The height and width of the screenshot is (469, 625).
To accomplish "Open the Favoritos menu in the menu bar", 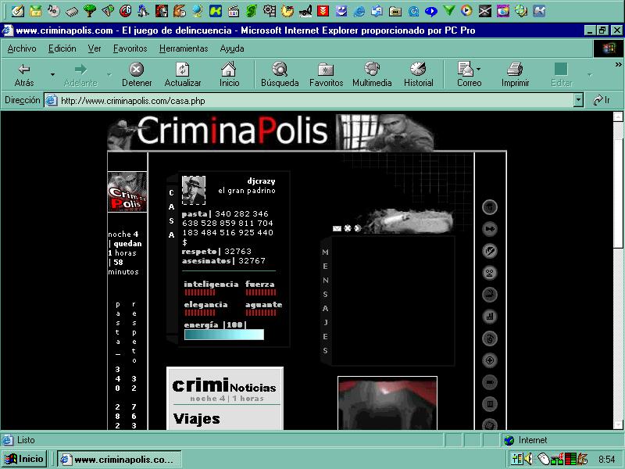I will [x=130, y=48].
